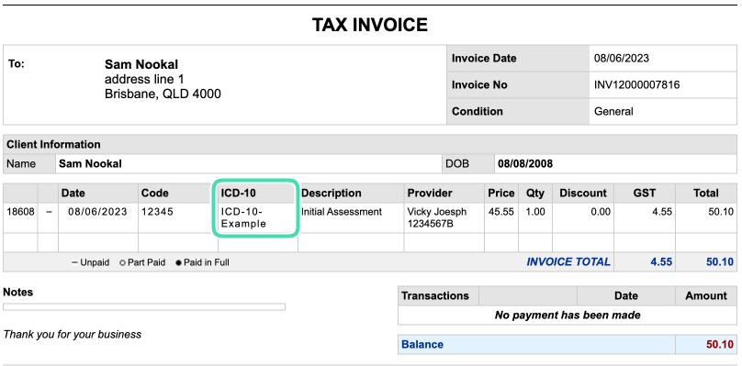Click the Unpaid legend entry

[x=90, y=262]
